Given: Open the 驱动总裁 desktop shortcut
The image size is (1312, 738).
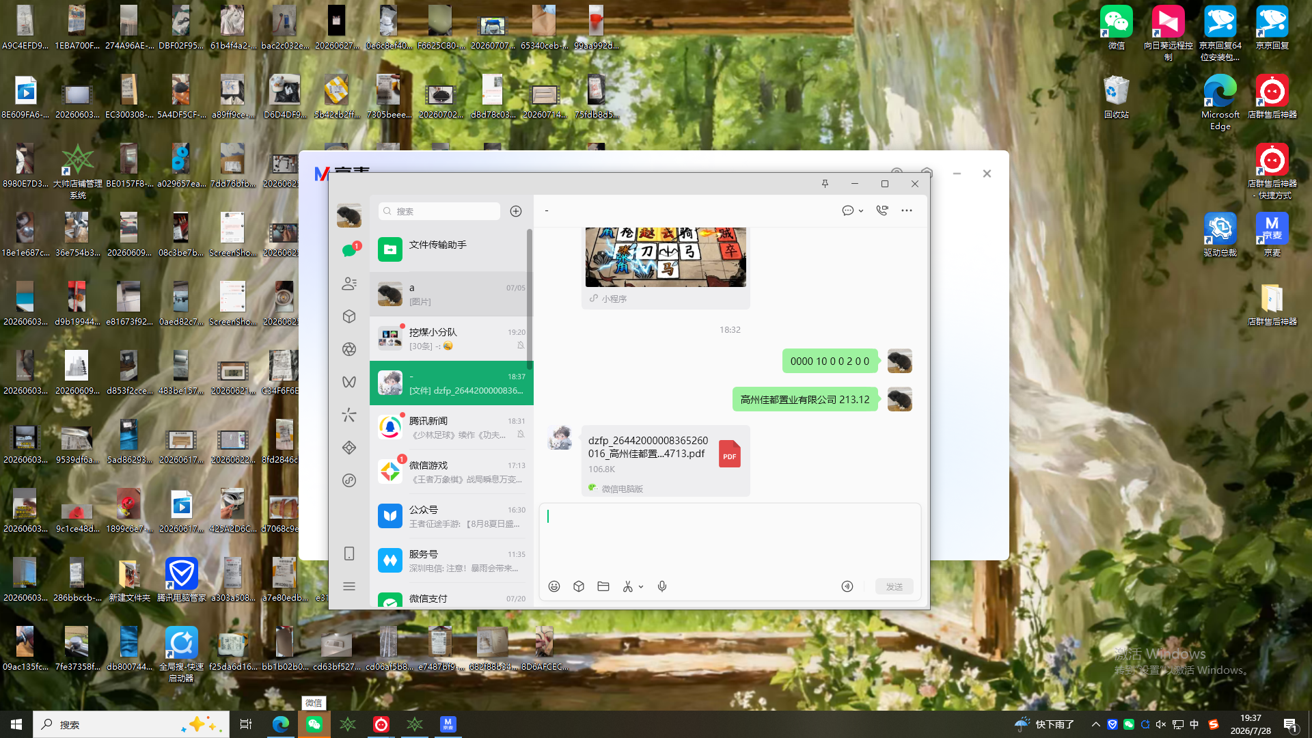Looking at the screenshot, I should coord(1220,234).
